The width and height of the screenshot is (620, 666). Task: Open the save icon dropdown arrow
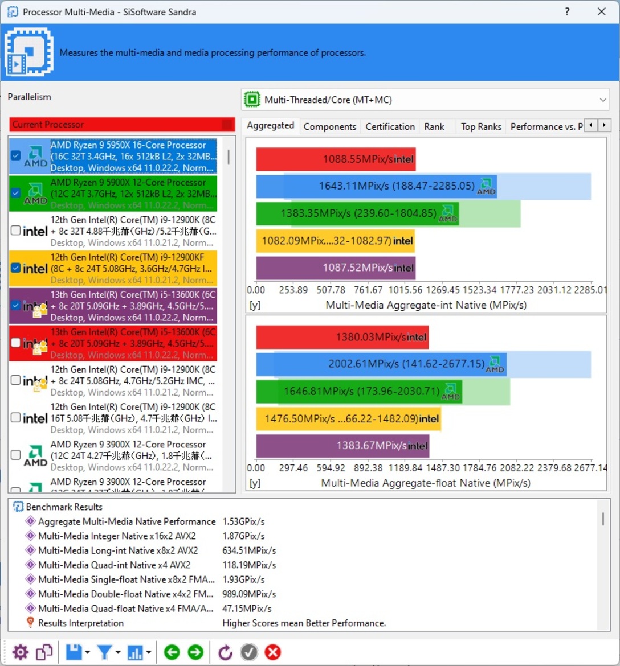[x=88, y=652]
